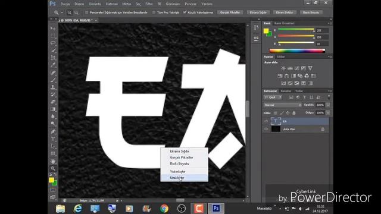This screenshot has height=214, width=381.
Task: Add Color Balance adjustment
Action: pos(287,76)
